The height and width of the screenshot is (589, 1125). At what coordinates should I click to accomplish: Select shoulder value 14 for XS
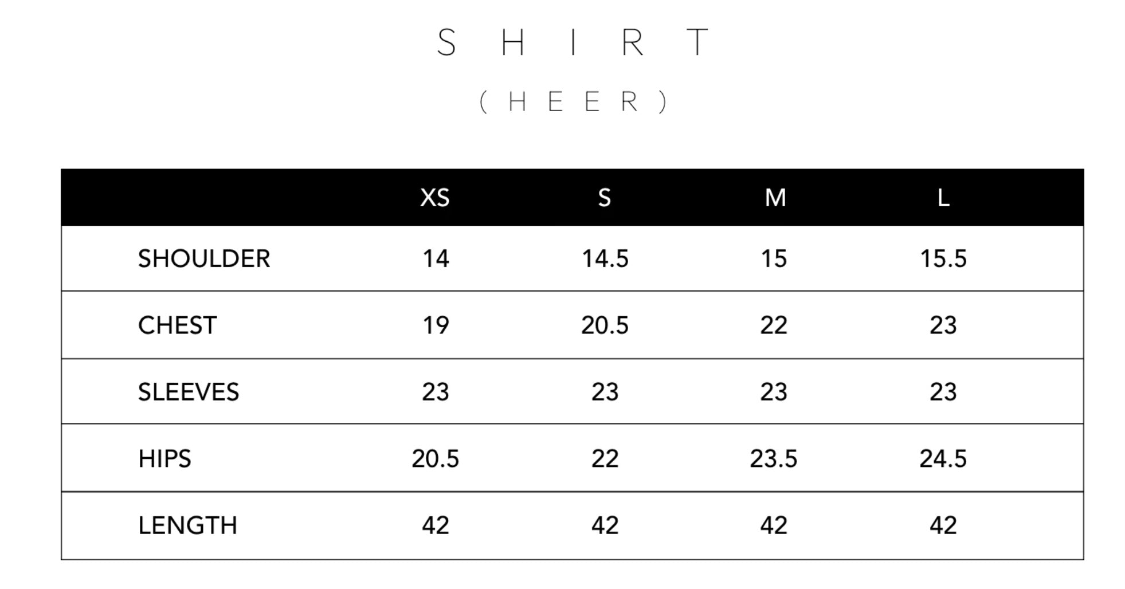pyautogui.click(x=436, y=258)
